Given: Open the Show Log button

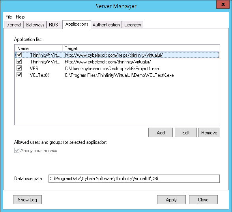Looking at the screenshot, I should tap(27, 200).
